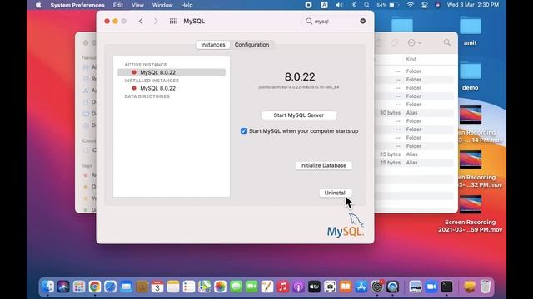
Task: Open App Store from the Dock
Action: click(x=361, y=287)
